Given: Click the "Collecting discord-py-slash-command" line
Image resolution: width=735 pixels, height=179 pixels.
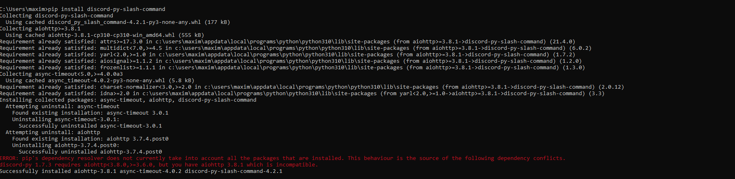Looking at the screenshot, I should [x=57, y=15].
